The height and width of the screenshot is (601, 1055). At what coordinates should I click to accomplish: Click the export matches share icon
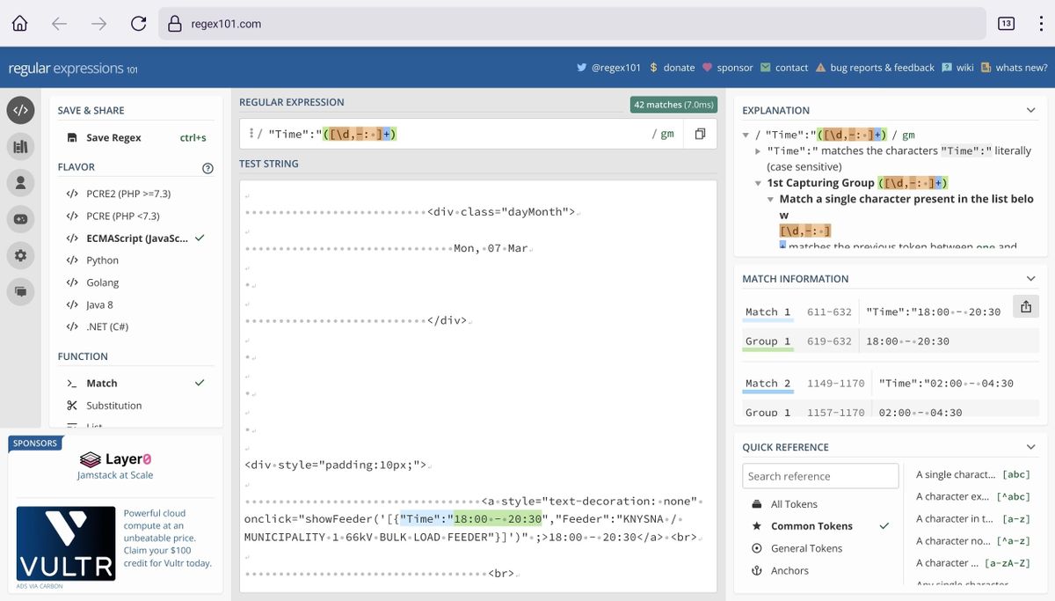click(x=1025, y=305)
